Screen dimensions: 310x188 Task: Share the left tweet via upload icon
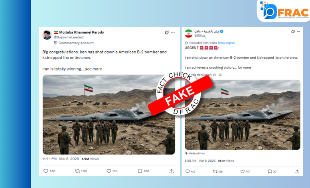click(172, 171)
